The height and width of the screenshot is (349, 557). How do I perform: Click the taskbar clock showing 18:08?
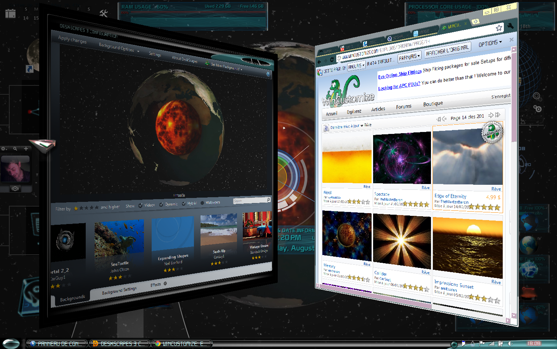534,344
